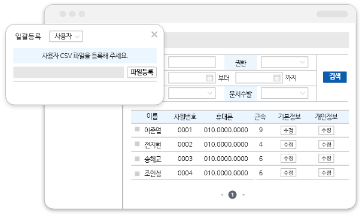
Task: Open the dropdown left of 문서수발 label
Action: (191, 93)
